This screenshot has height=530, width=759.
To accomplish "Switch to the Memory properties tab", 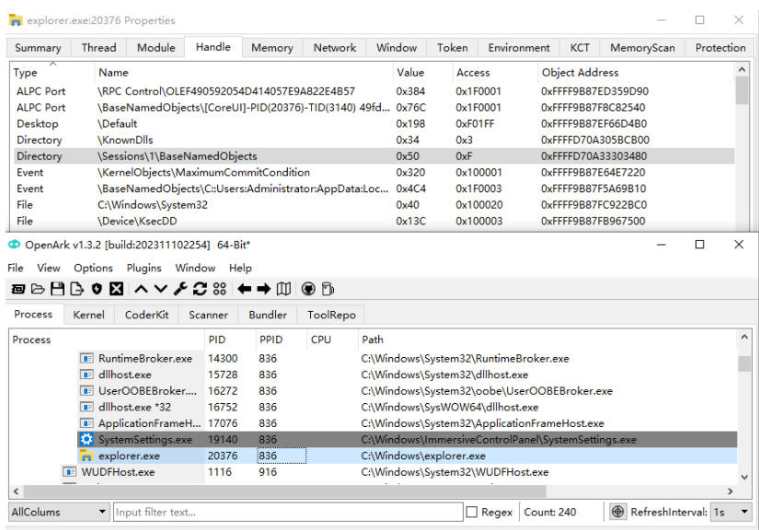I will point(271,48).
